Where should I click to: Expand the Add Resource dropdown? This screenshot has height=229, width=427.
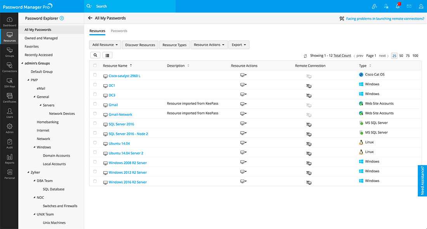105,45
